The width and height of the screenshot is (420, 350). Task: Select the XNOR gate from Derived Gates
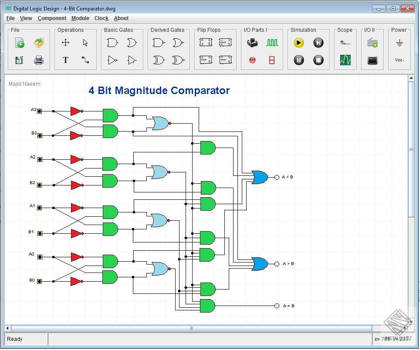(x=177, y=60)
